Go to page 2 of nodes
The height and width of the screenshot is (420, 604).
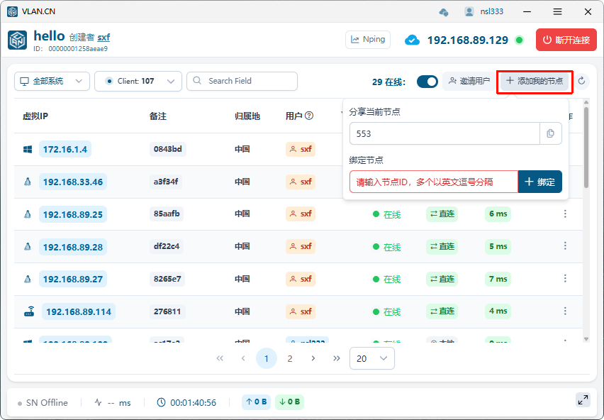[x=290, y=358]
